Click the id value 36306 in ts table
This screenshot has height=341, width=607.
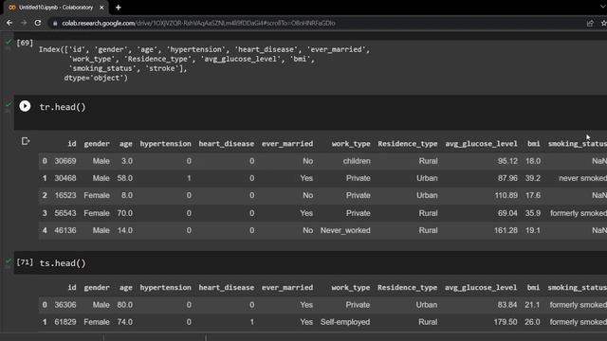pyautogui.click(x=65, y=305)
